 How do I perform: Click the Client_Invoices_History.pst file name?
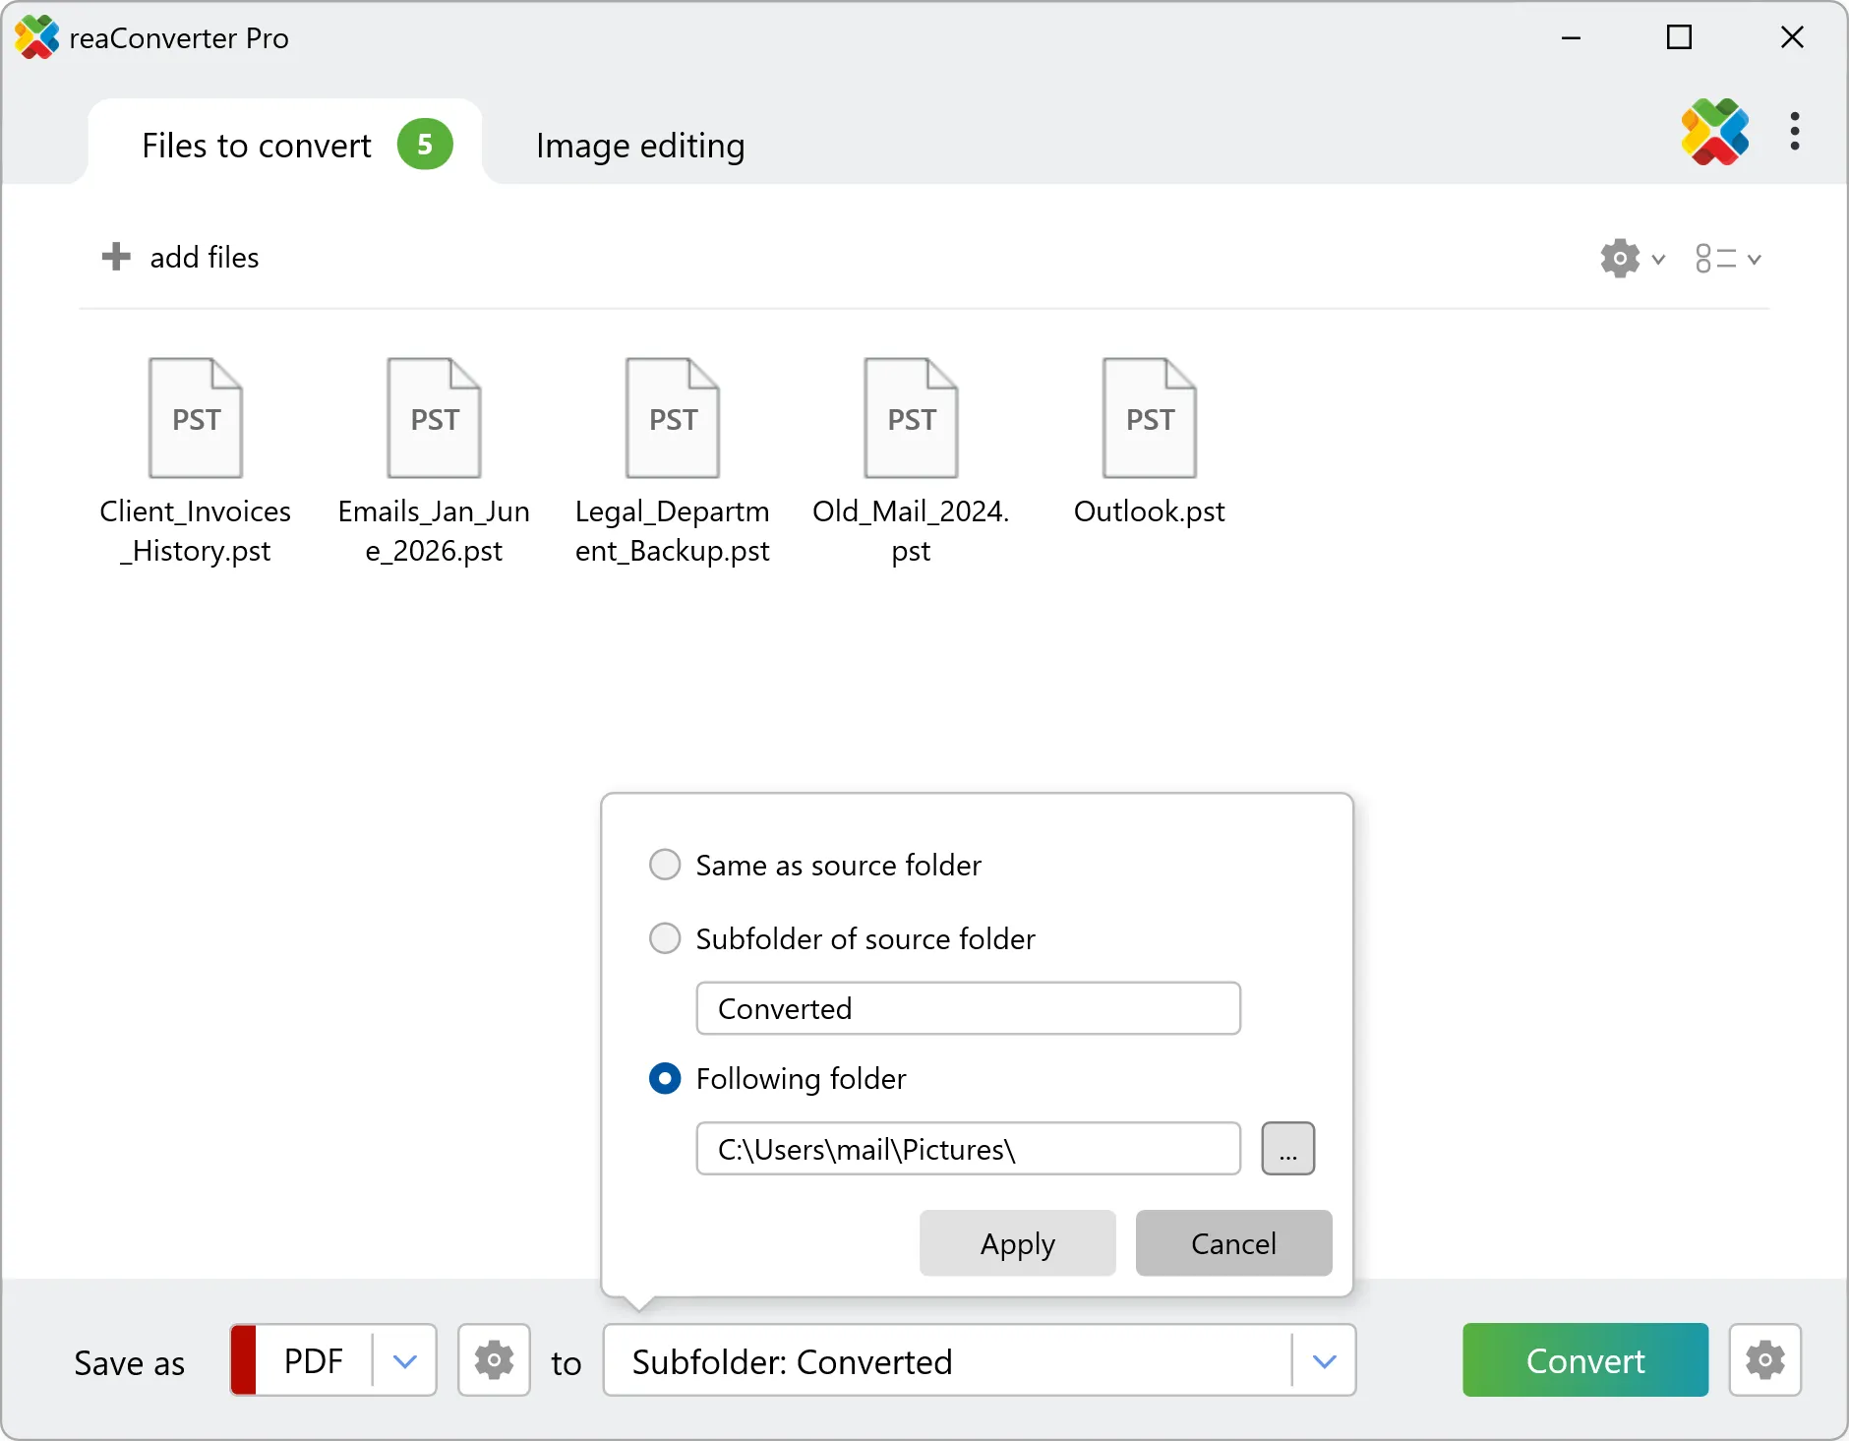[x=196, y=531]
